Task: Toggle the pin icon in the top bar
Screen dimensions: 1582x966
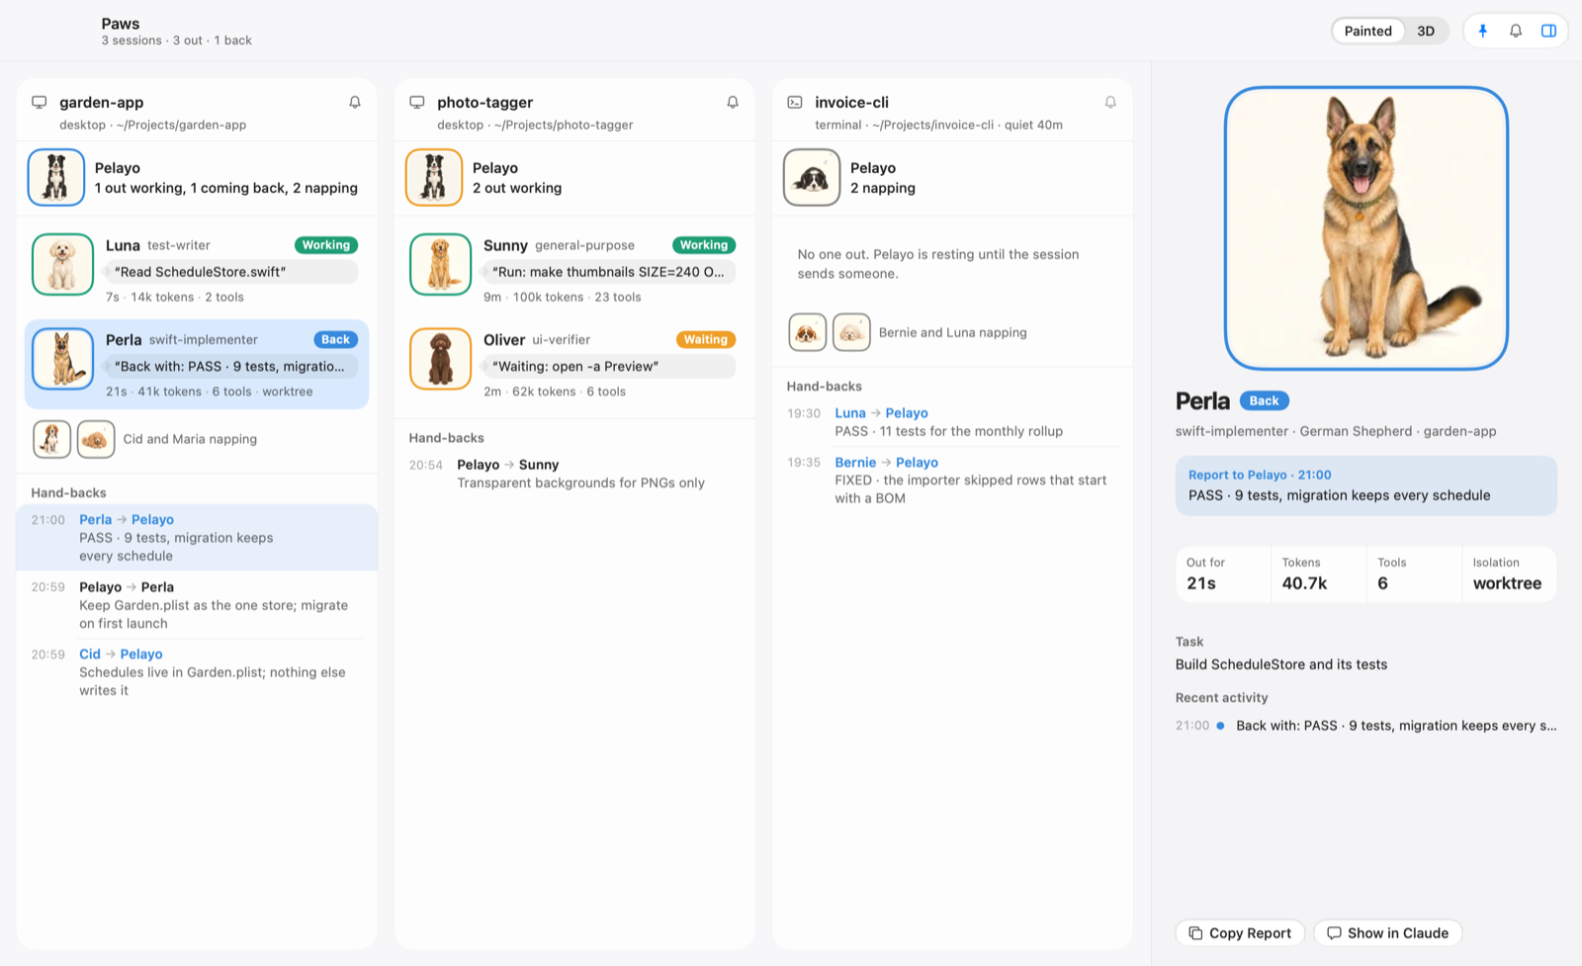Action: tap(1482, 31)
